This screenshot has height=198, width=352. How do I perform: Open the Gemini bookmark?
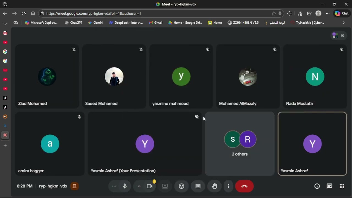click(x=96, y=23)
